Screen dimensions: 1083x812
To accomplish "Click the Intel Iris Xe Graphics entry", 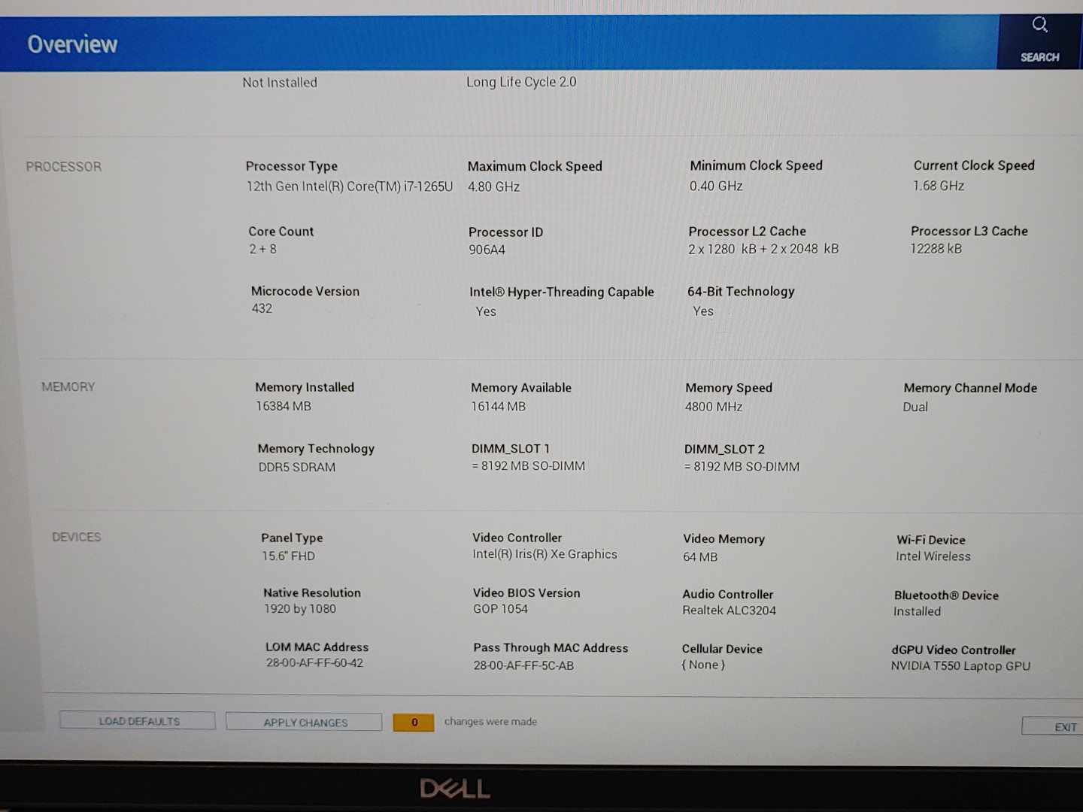I will pyautogui.click(x=545, y=554).
